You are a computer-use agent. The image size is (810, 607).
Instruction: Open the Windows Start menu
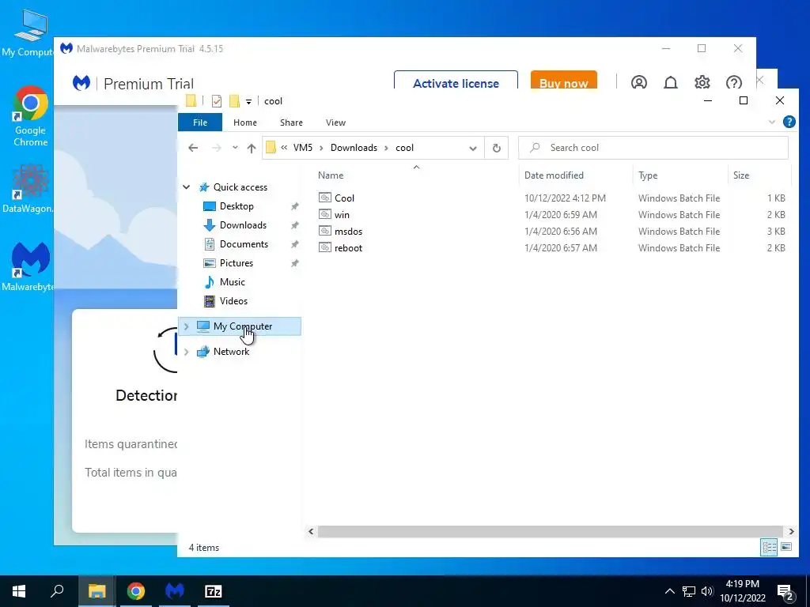click(19, 591)
